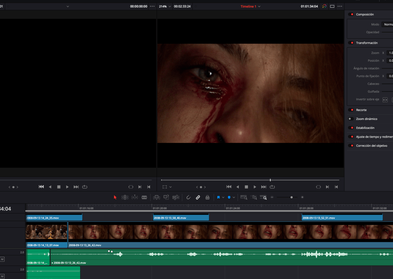Click the timeline zoom slider handle
This screenshot has width=393, height=279.
tap(292, 197)
